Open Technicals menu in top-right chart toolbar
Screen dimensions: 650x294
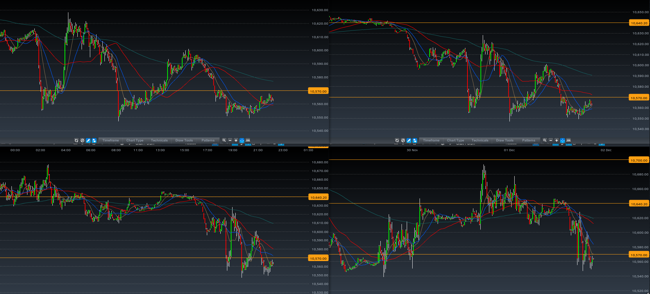tap(480, 140)
